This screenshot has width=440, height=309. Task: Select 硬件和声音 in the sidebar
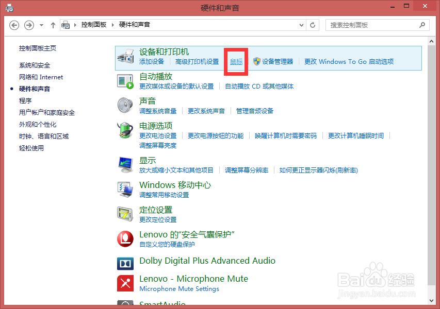[35, 89]
